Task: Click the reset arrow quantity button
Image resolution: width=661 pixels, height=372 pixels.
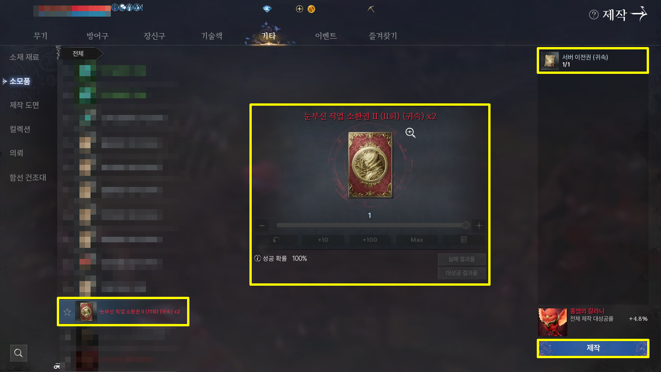Action: coord(277,240)
